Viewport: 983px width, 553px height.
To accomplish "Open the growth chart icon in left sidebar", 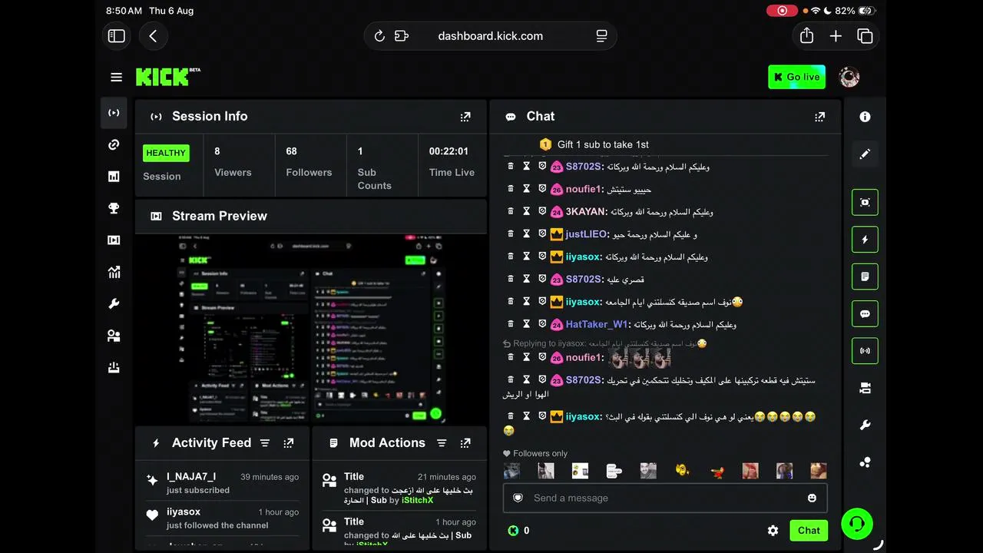I will [114, 272].
